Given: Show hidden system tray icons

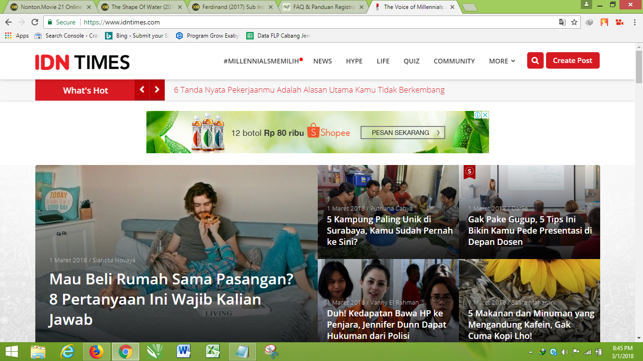Looking at the screenshot, I should point(531,352).
